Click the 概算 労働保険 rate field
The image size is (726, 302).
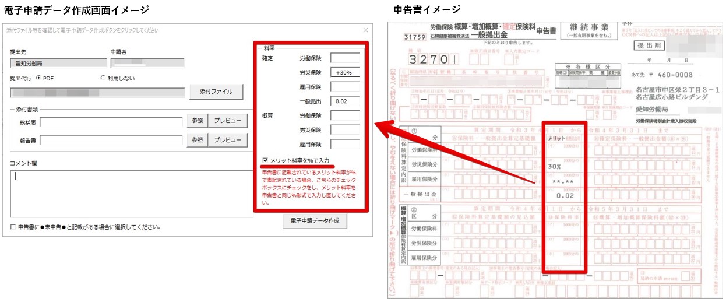point(345,115)
